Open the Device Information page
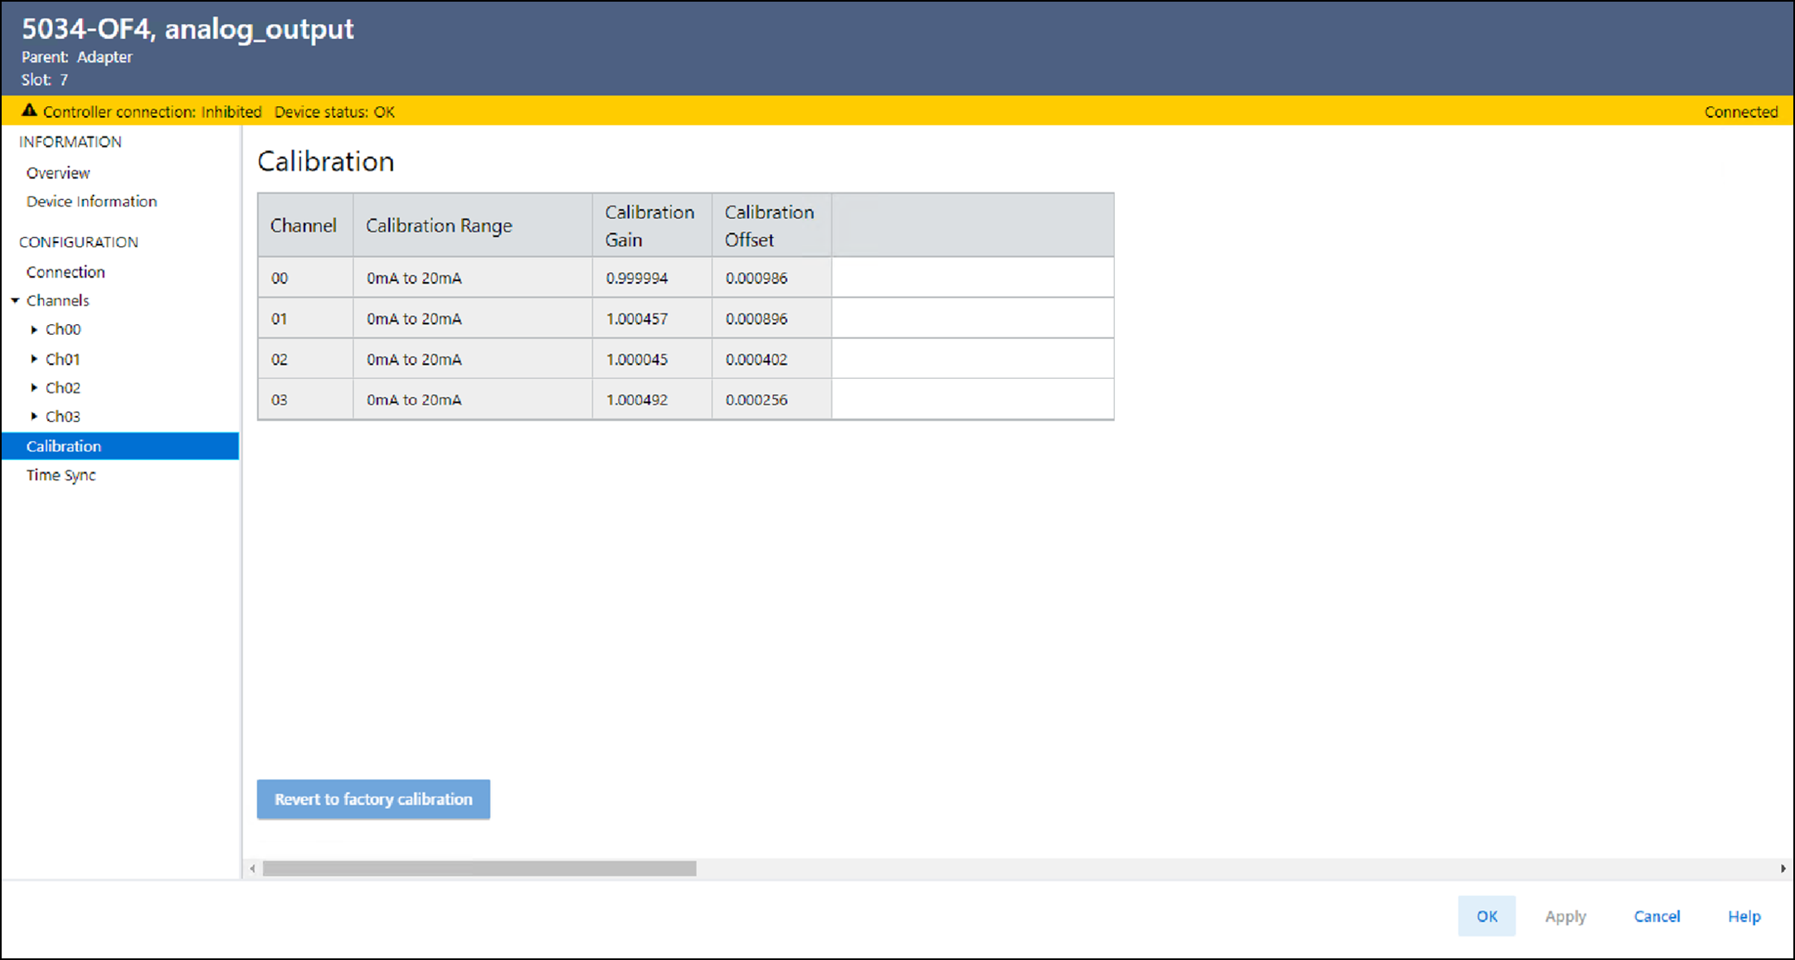The width and height of the screenshot is (1795, 960). coord(91,201)
